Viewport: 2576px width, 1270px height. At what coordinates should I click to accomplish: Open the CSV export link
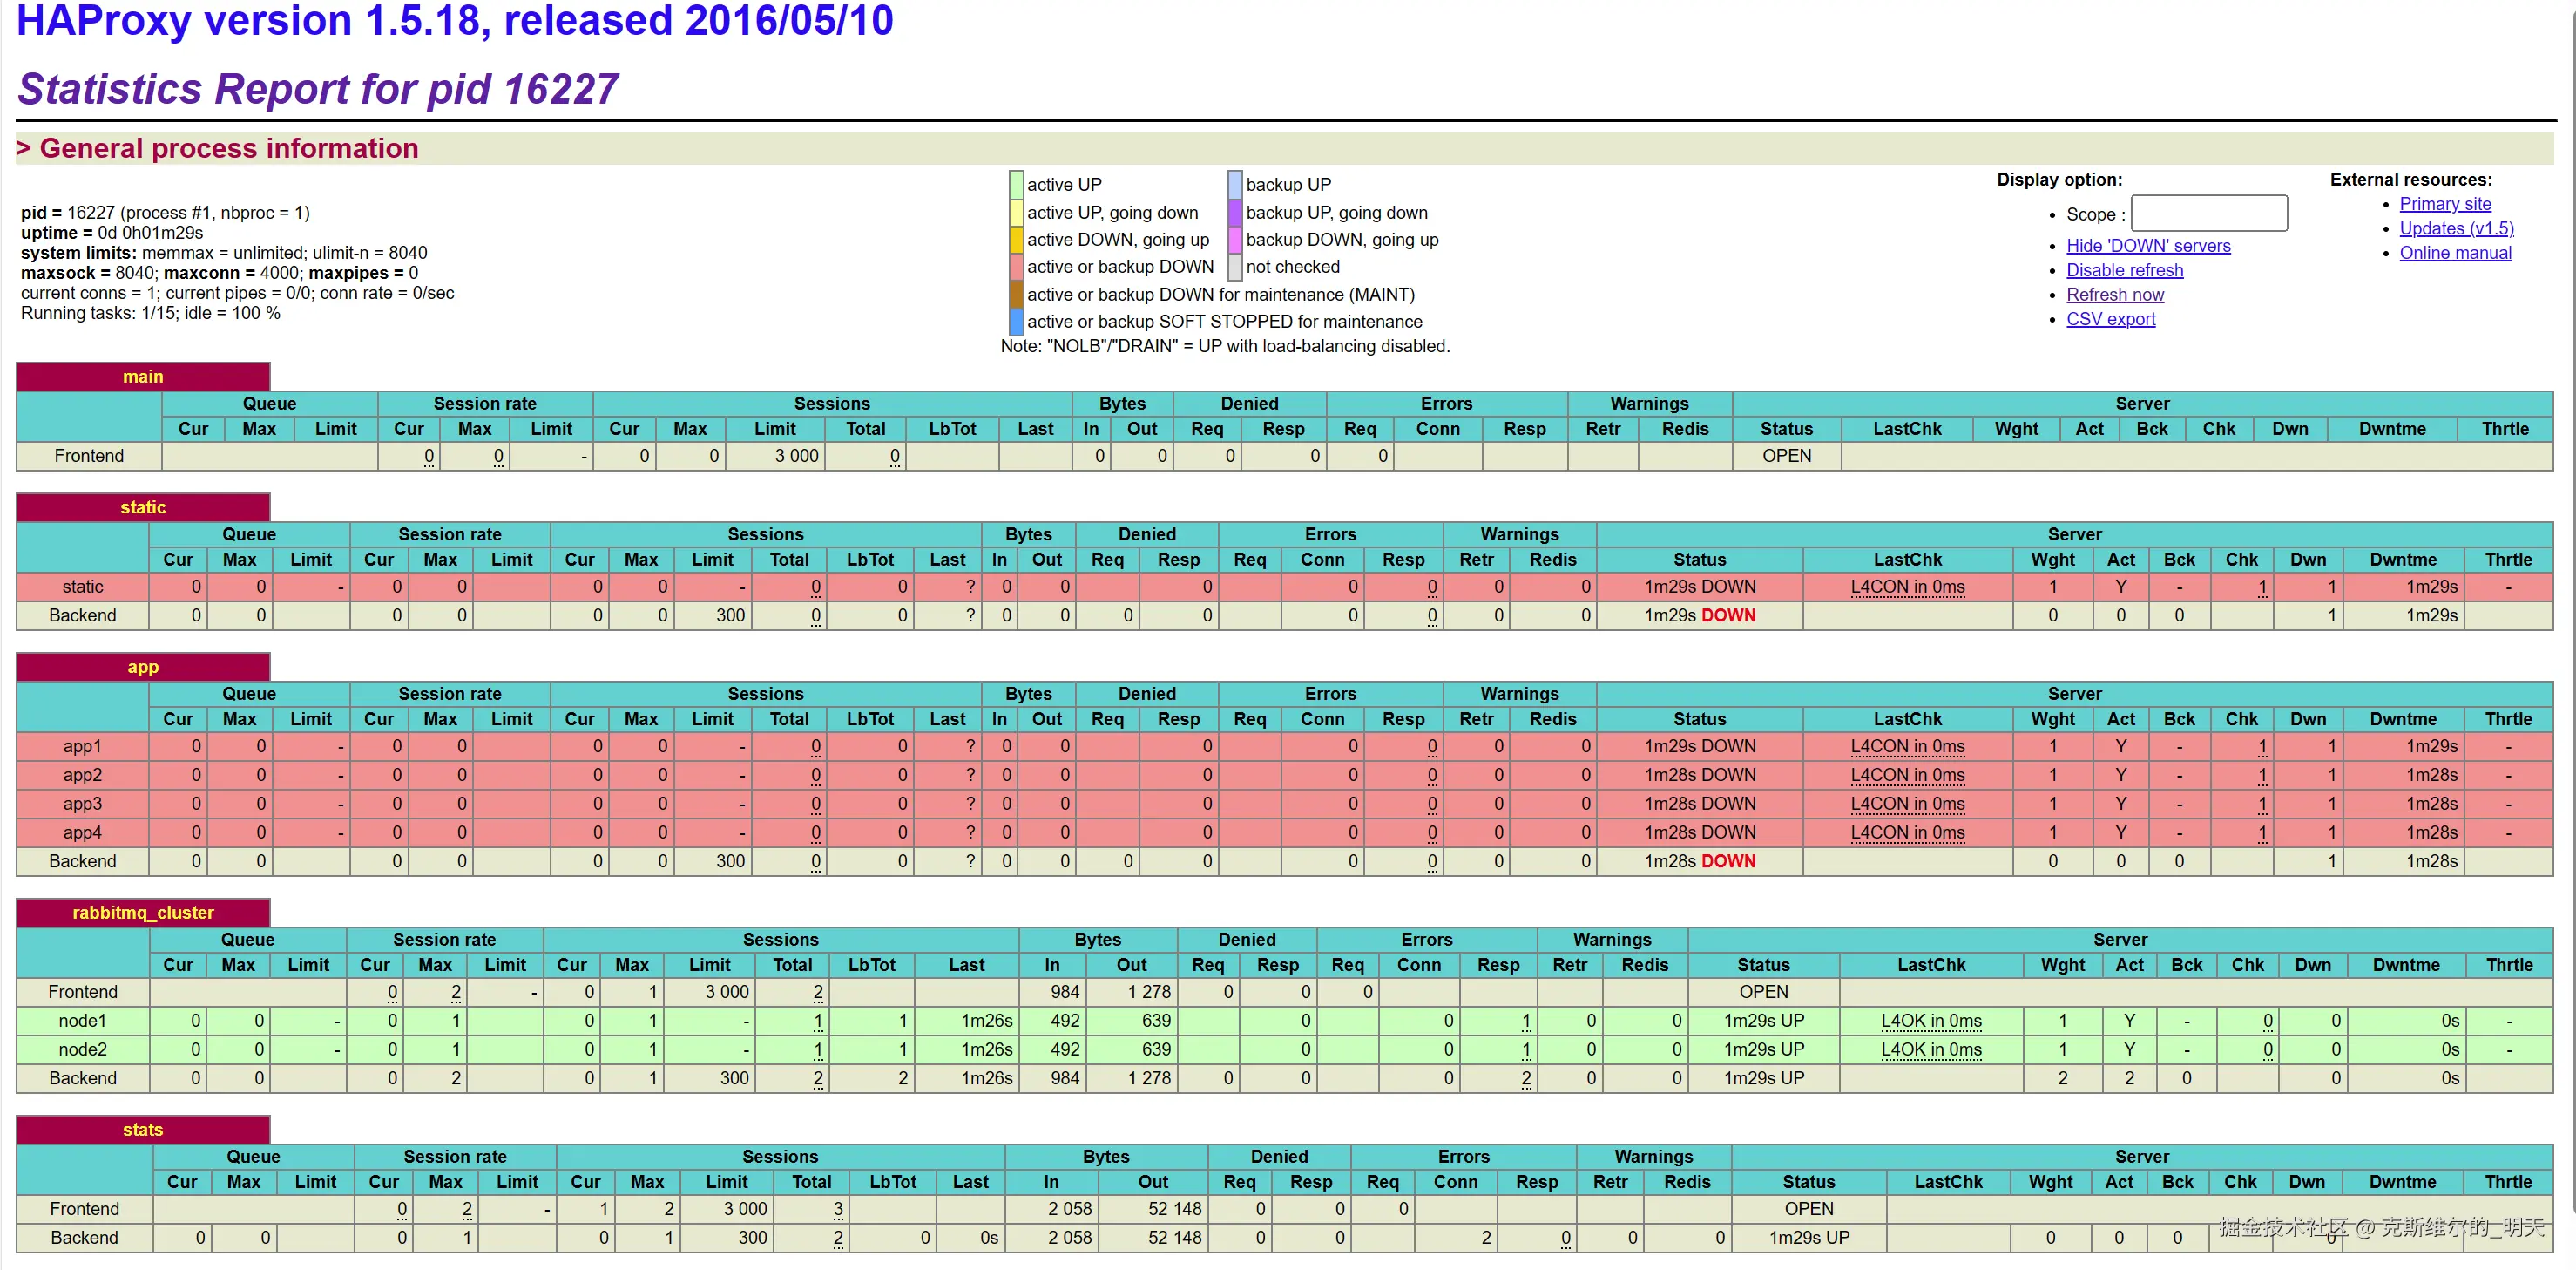pyautogui.click(x=2110, y=319)
